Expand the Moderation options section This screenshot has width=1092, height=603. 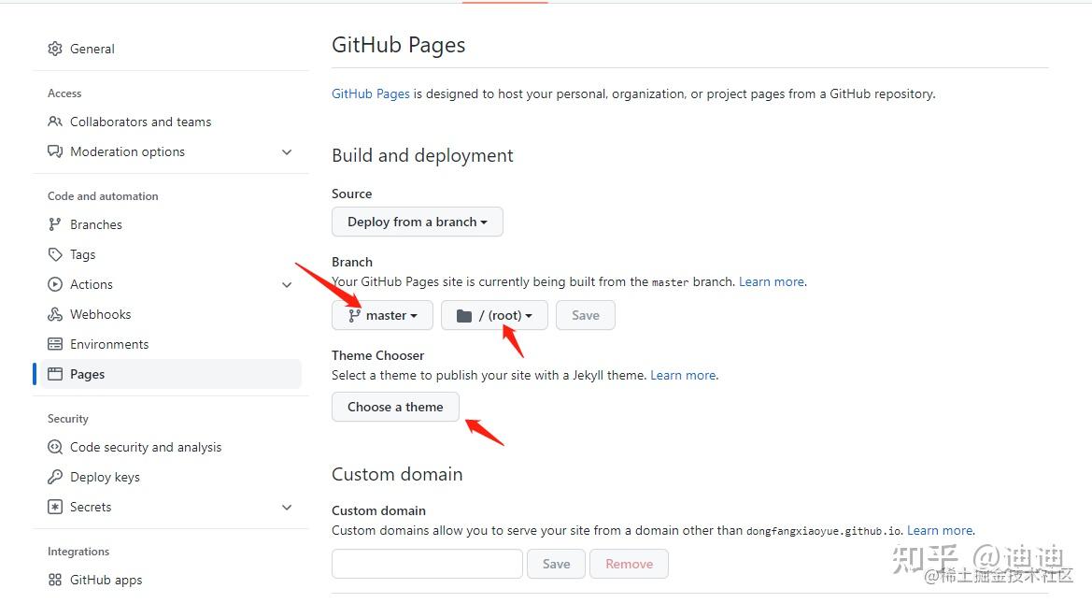287,151
